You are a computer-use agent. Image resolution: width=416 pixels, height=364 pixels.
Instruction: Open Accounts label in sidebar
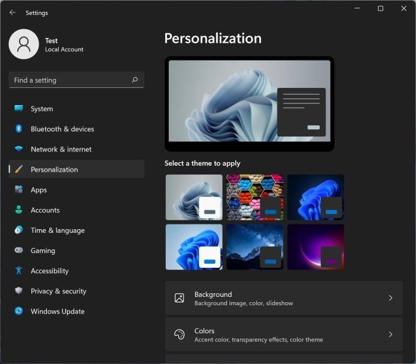tap(45, 210)
